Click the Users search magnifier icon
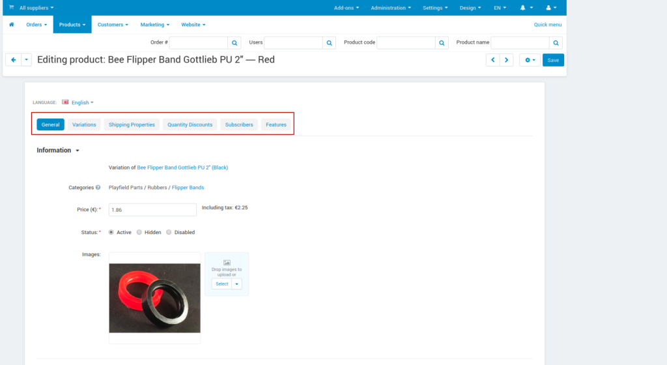 330,42
